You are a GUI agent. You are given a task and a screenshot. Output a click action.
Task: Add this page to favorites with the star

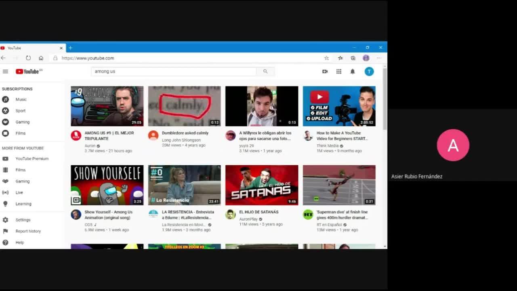[327, 58]
